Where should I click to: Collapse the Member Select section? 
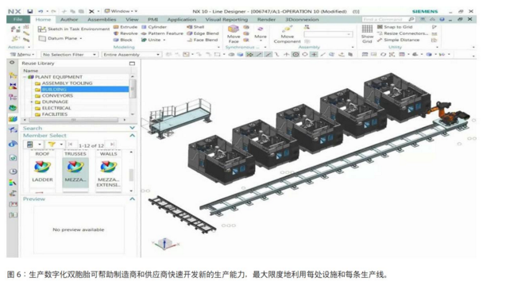point(133,135)
